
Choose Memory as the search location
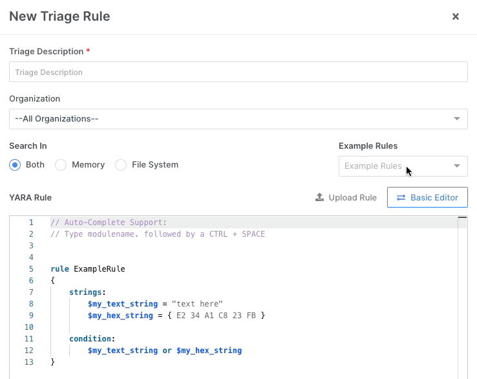point(61,165)
